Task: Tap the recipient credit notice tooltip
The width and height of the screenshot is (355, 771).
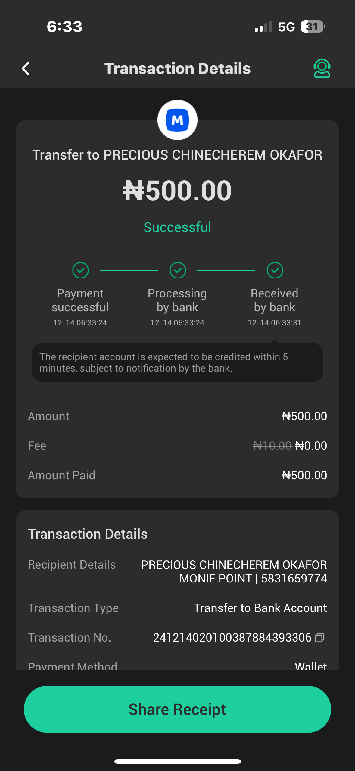Action: tap(177, 362)
